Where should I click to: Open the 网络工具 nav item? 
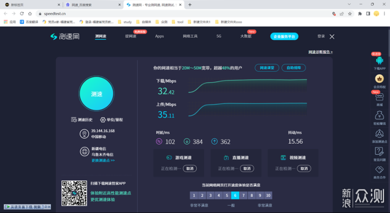[x=190, y=36]
